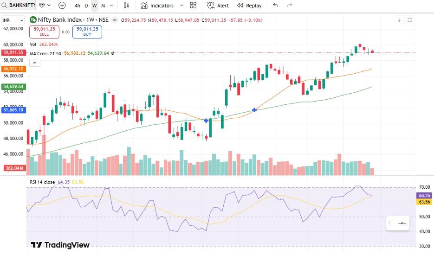Open the indicator templates grid icon
434x255 pixels.
pyautogui.click(x=193, y=5)
